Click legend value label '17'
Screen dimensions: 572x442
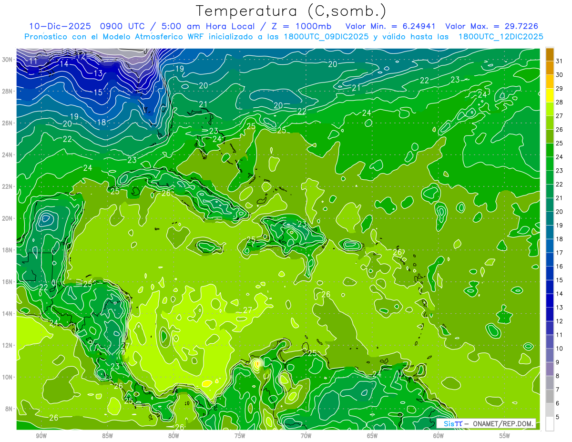coord(559,253)
